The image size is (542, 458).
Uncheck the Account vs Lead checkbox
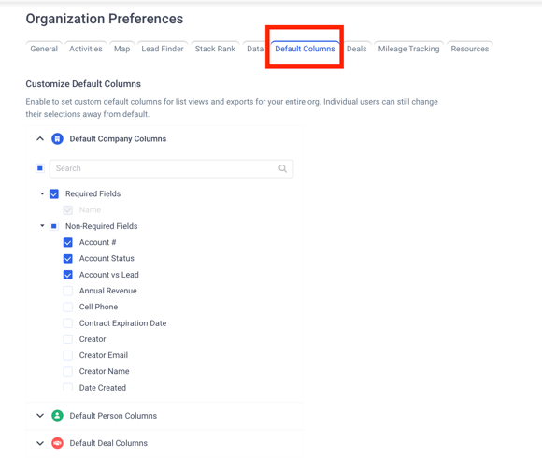[x=67, y=275]
